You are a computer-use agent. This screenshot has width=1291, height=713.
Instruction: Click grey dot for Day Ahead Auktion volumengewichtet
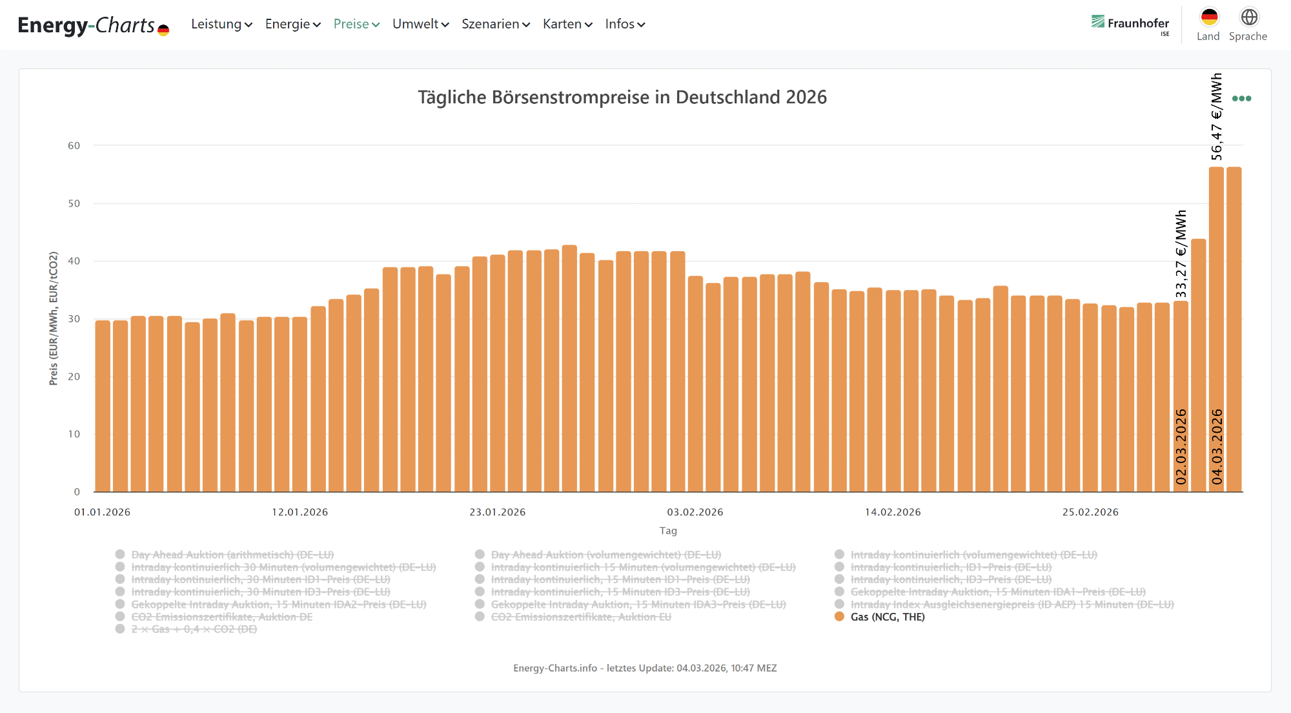[x=480, y=555]
